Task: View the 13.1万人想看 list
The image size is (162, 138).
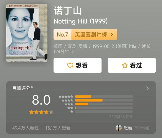Action: [58, 128]
